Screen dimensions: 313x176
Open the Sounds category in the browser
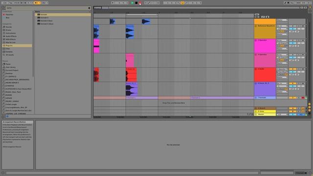click(9, 27)
